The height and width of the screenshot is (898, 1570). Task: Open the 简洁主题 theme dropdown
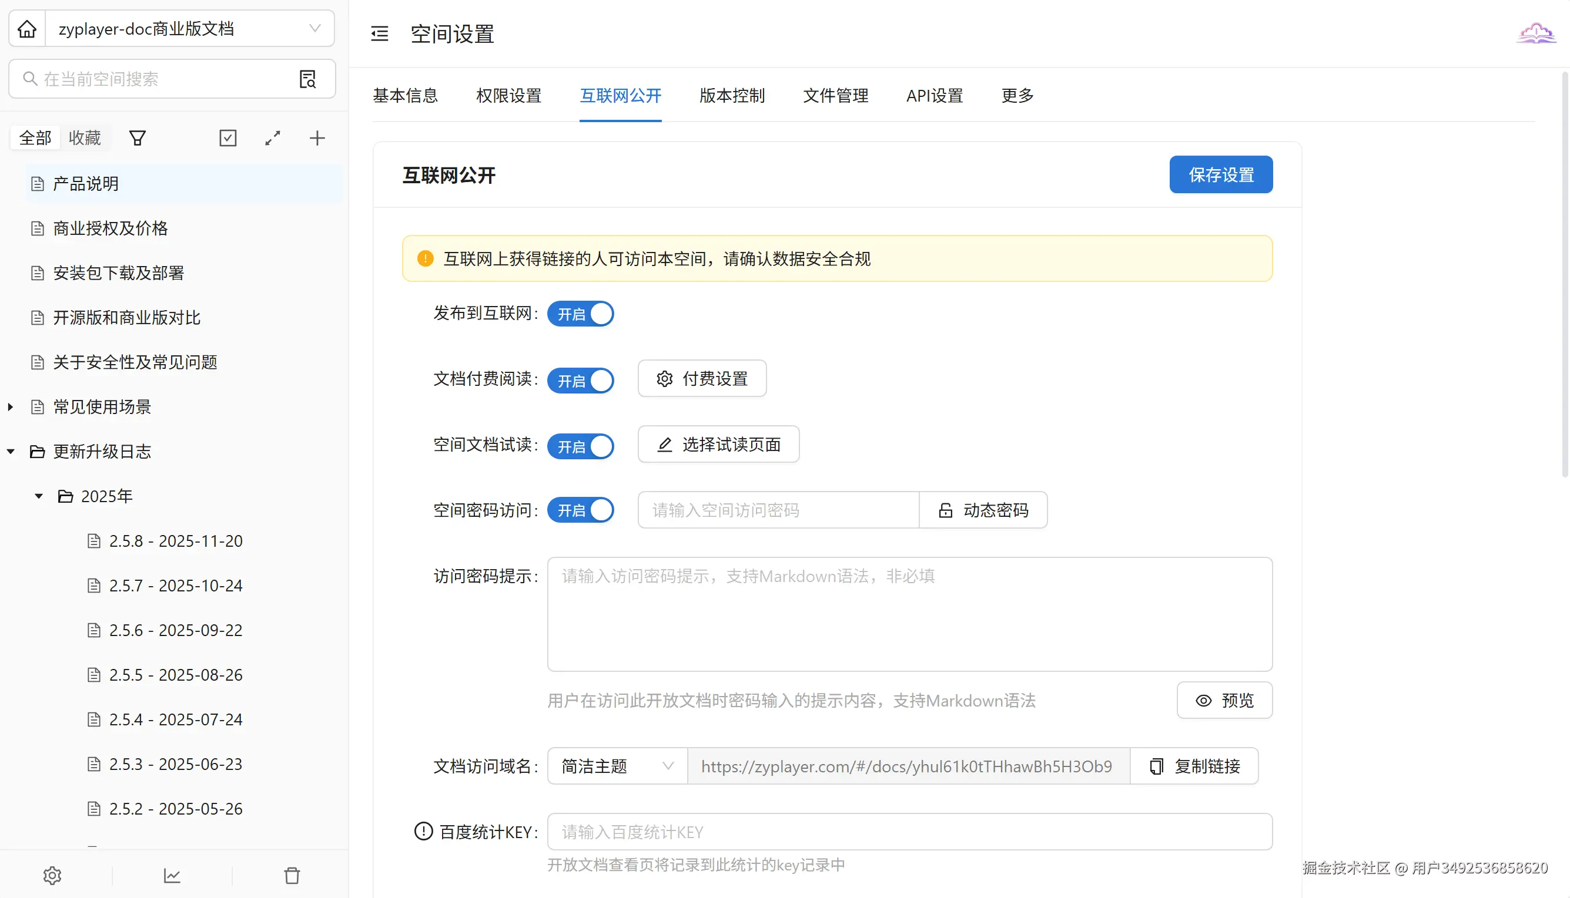(617, 766)
